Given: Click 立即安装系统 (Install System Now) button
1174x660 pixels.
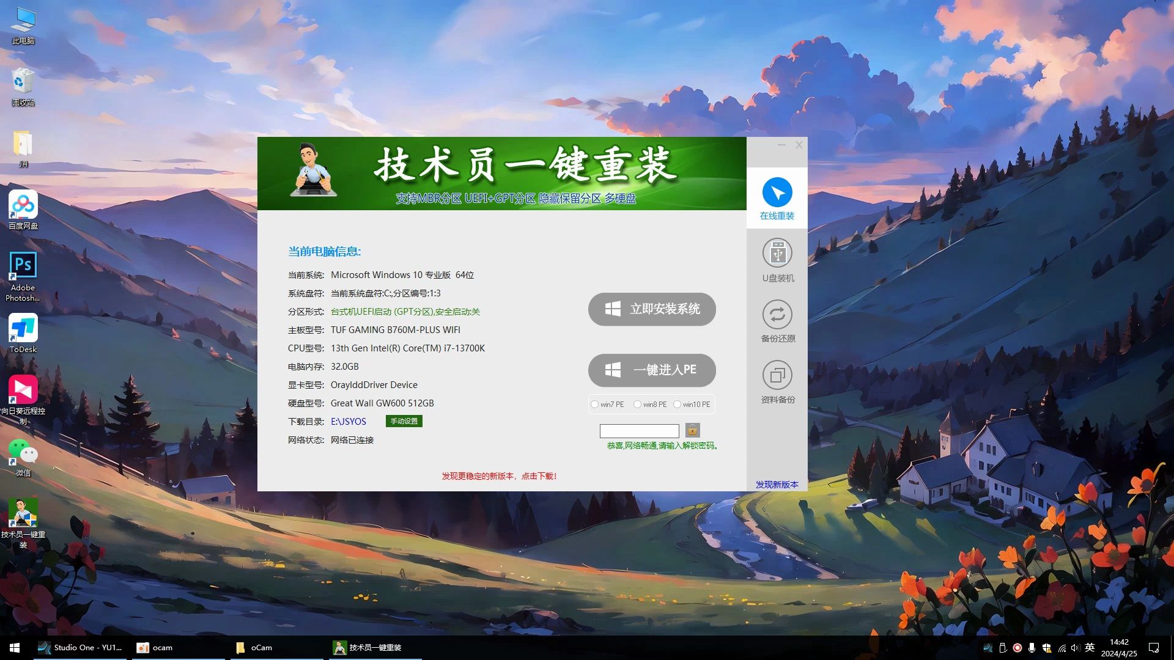Looking at the screenshot, I should click(651, 309).
